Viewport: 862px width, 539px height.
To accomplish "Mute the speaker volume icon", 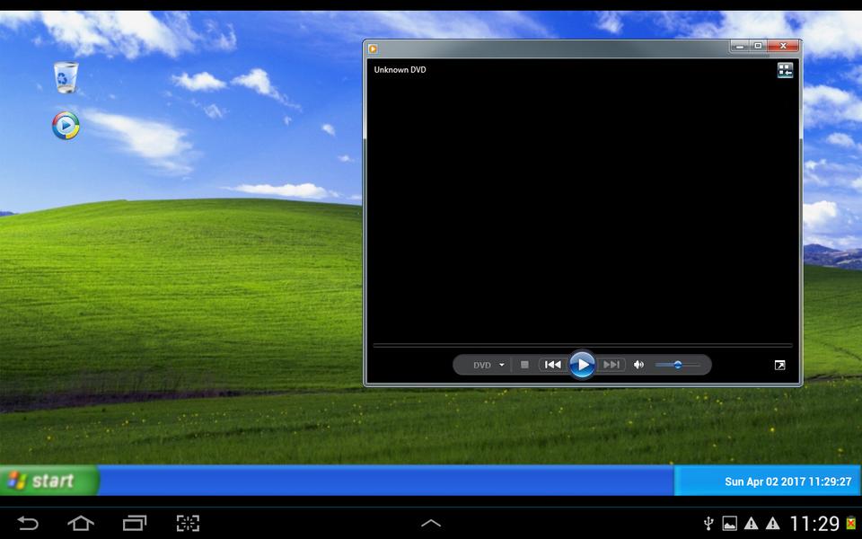I will pos(638,365).
